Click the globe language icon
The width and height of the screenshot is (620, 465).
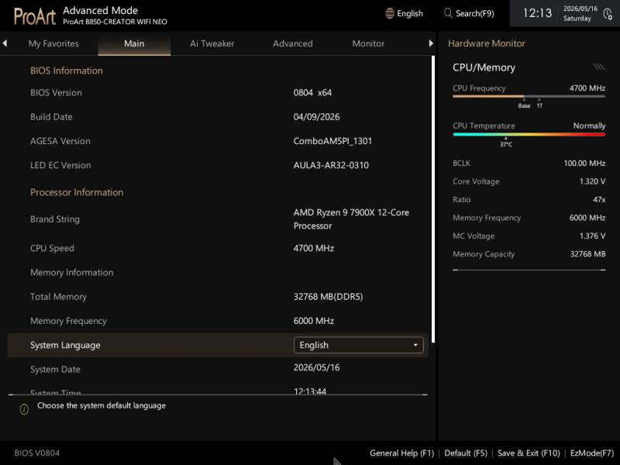click(390, 13)
